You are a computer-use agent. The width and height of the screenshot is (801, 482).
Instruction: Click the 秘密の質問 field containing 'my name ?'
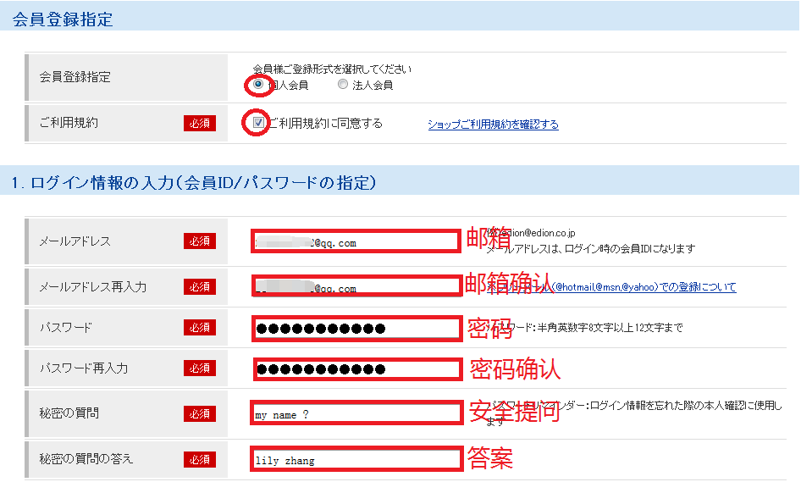(x=356, y=414)
